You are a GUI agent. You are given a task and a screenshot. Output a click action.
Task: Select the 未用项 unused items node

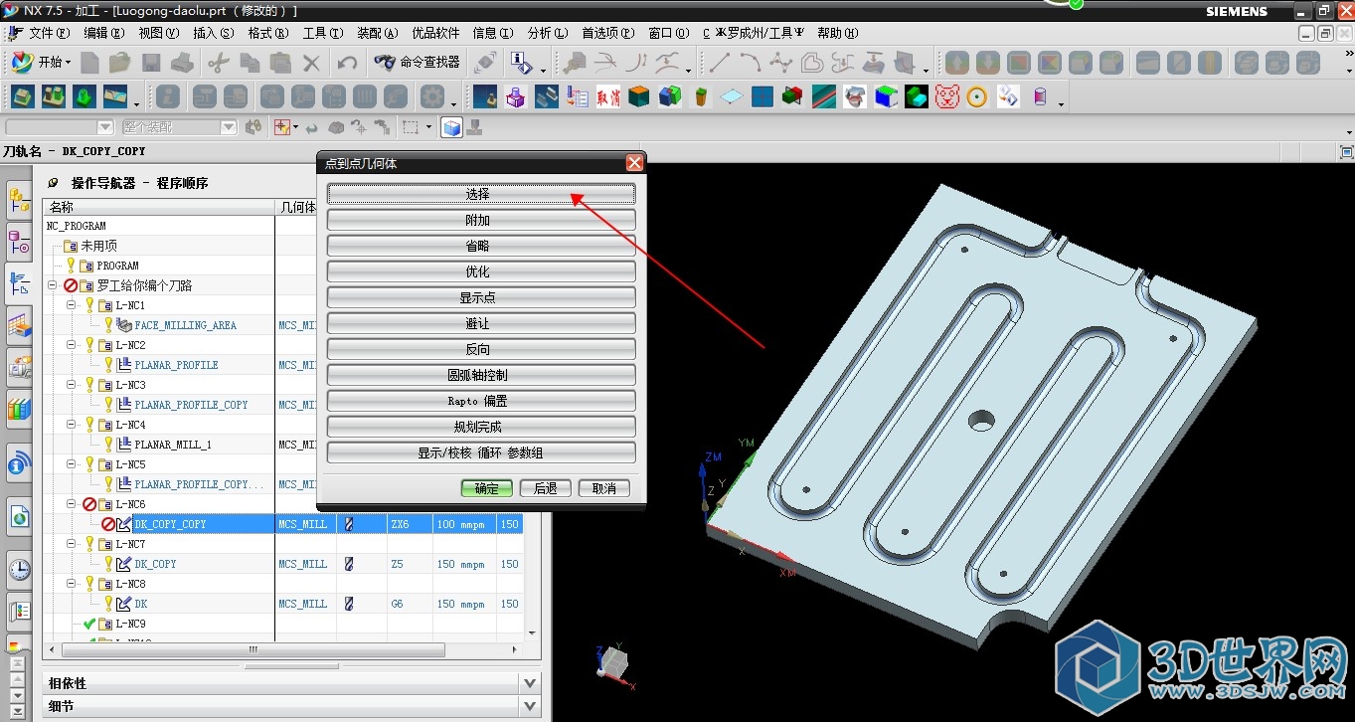point(99,246)
